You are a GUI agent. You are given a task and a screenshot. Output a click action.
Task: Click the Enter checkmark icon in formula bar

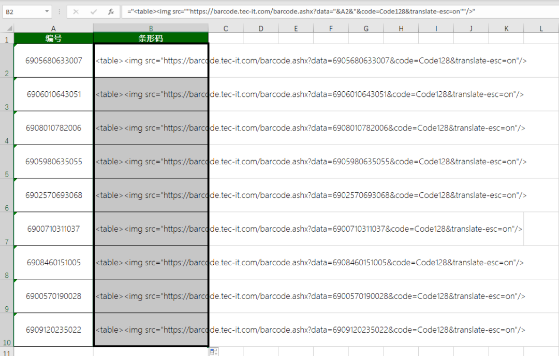93,12
